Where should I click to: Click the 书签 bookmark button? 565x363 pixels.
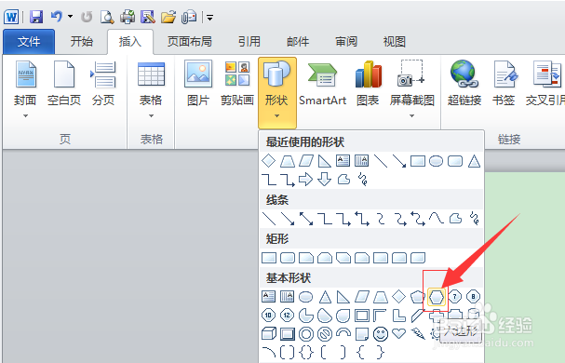[504, 84]
